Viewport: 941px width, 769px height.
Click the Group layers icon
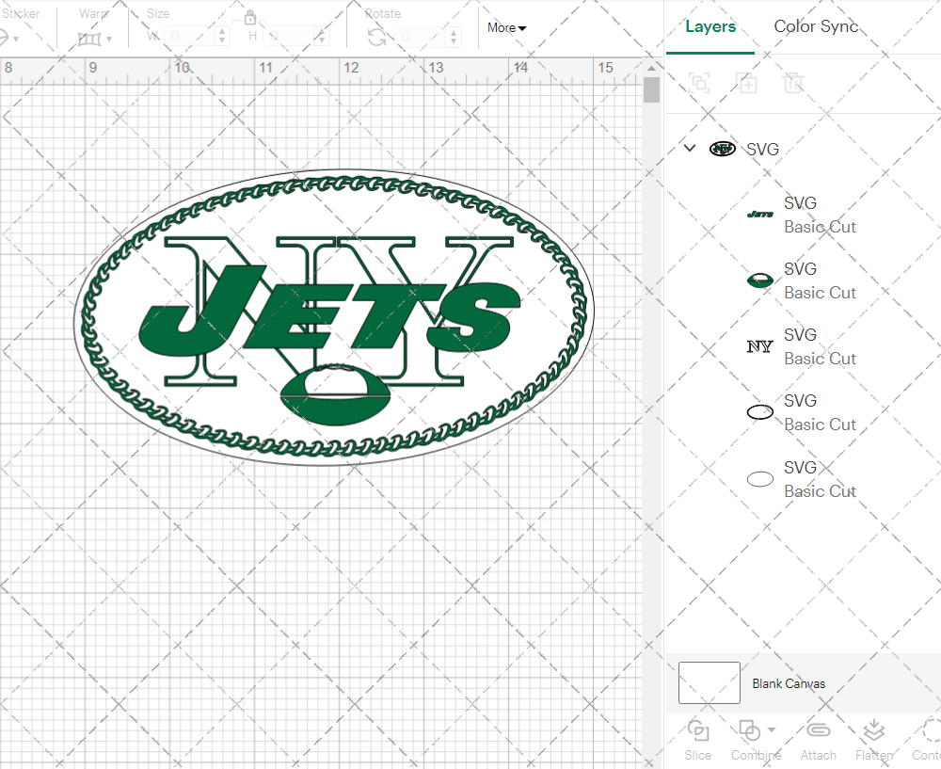click(698, 83)
